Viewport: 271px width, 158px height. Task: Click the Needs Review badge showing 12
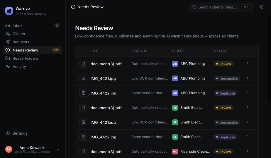(56, 50)
